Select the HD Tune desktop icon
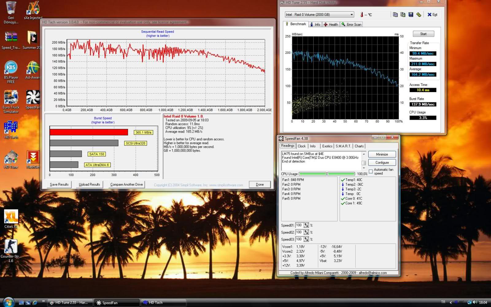 11,159
